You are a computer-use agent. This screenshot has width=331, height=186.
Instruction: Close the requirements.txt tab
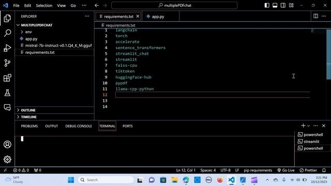pos(138,16)
